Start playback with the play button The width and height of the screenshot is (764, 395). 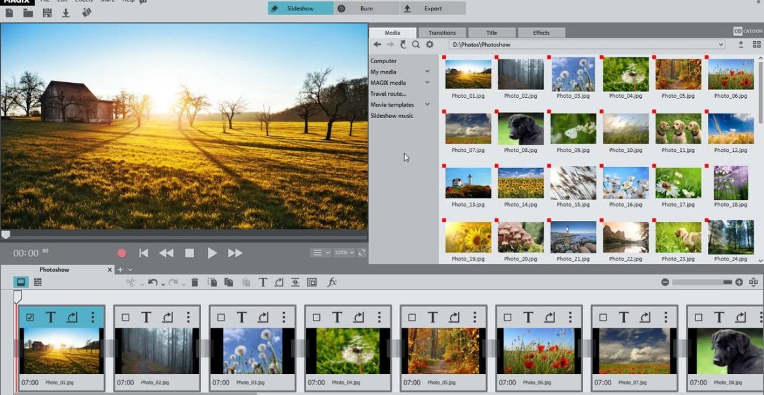click(x=212, y=253)
